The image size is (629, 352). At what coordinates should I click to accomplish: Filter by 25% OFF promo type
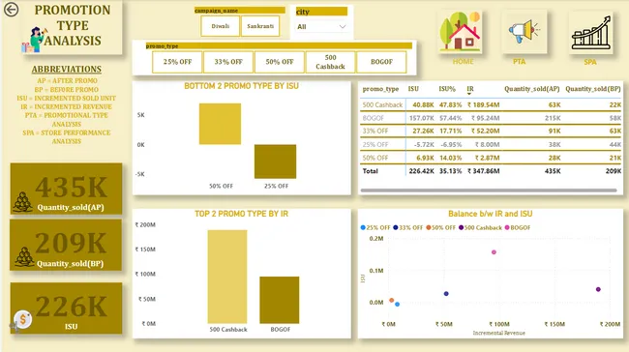point(177,62)
